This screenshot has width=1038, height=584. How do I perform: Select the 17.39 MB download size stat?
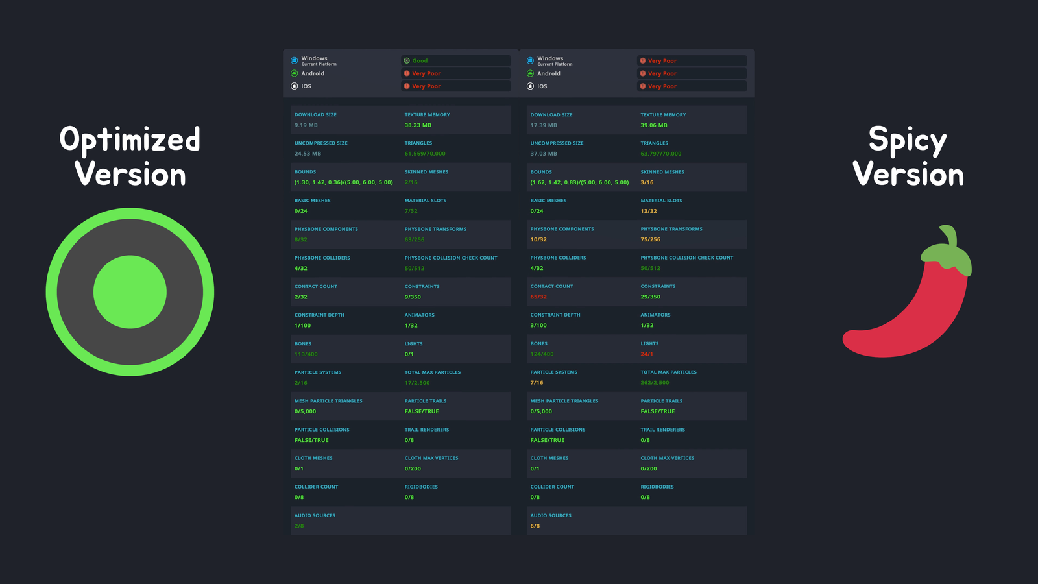pos(544,125)
